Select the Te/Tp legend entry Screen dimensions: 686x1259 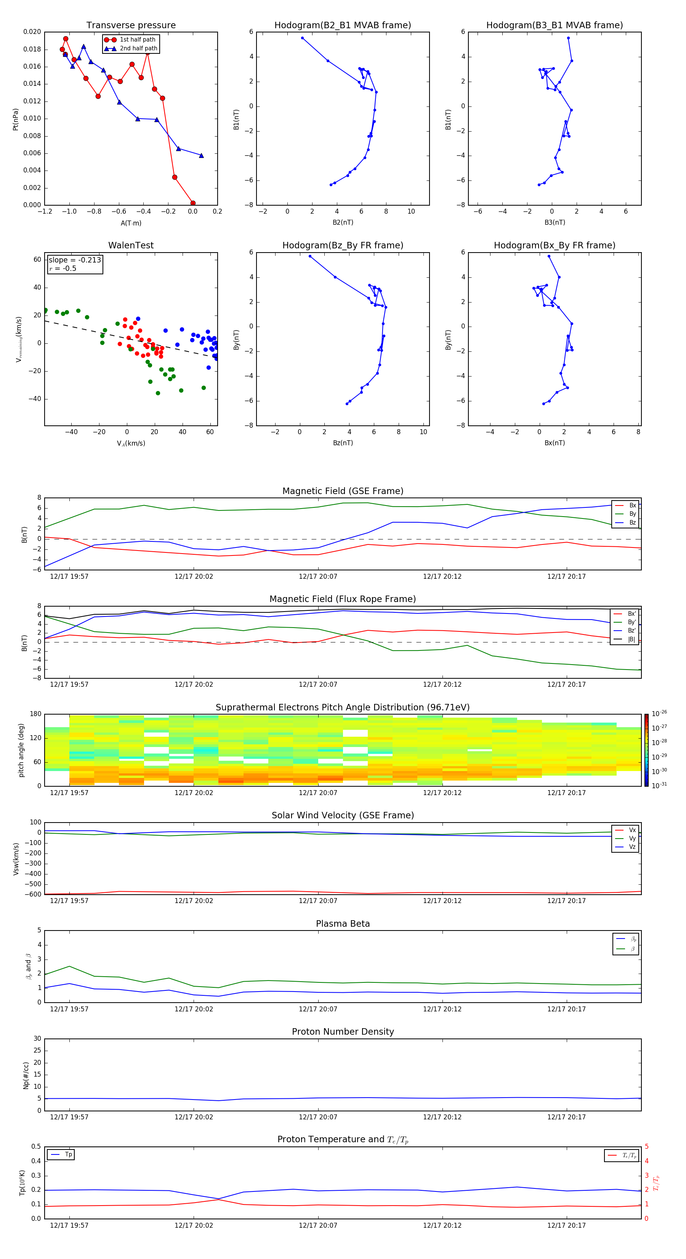coord(622,1155)
